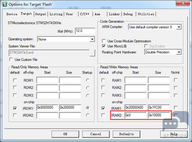Edit the IRAM1 Start 0x20000400
Viewport: 192px width, 142px height.
135,108
